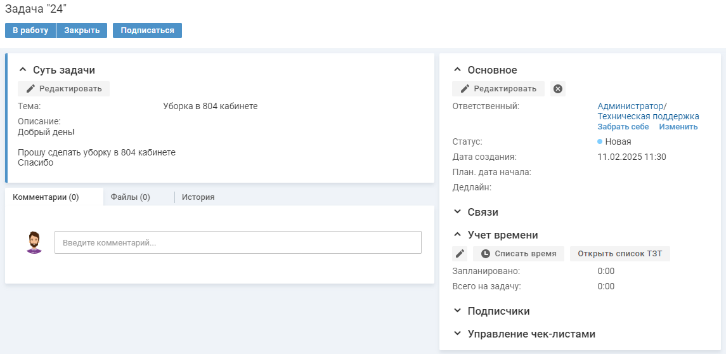The width and height of the screenshot is (726, 354).
Task: Click the pencil icon in Учет времени section
Action: pos(460,254)
